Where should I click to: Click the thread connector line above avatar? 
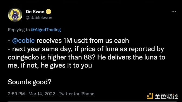[15, 5]
